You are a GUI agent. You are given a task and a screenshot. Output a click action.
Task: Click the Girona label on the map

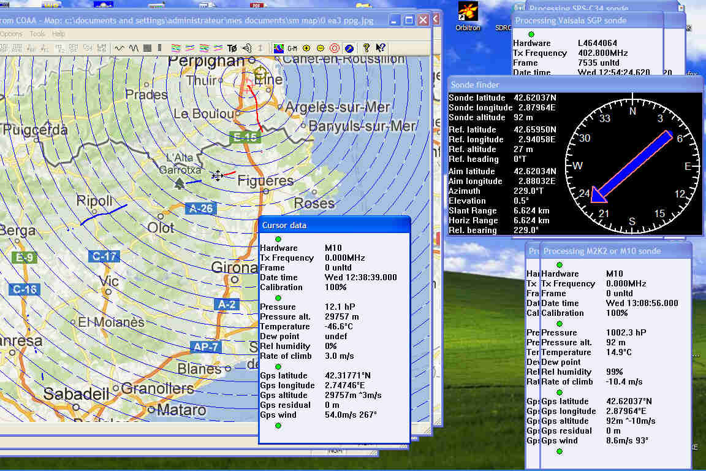coord(233,267)
